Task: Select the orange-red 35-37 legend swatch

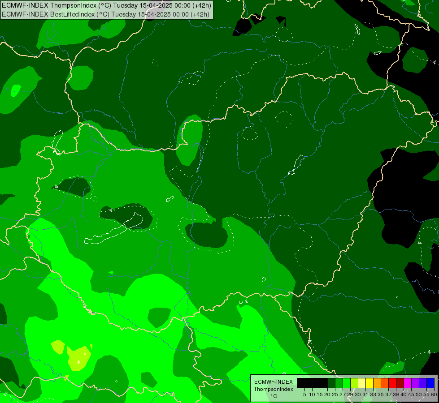Action: click(x=385, y=383)
